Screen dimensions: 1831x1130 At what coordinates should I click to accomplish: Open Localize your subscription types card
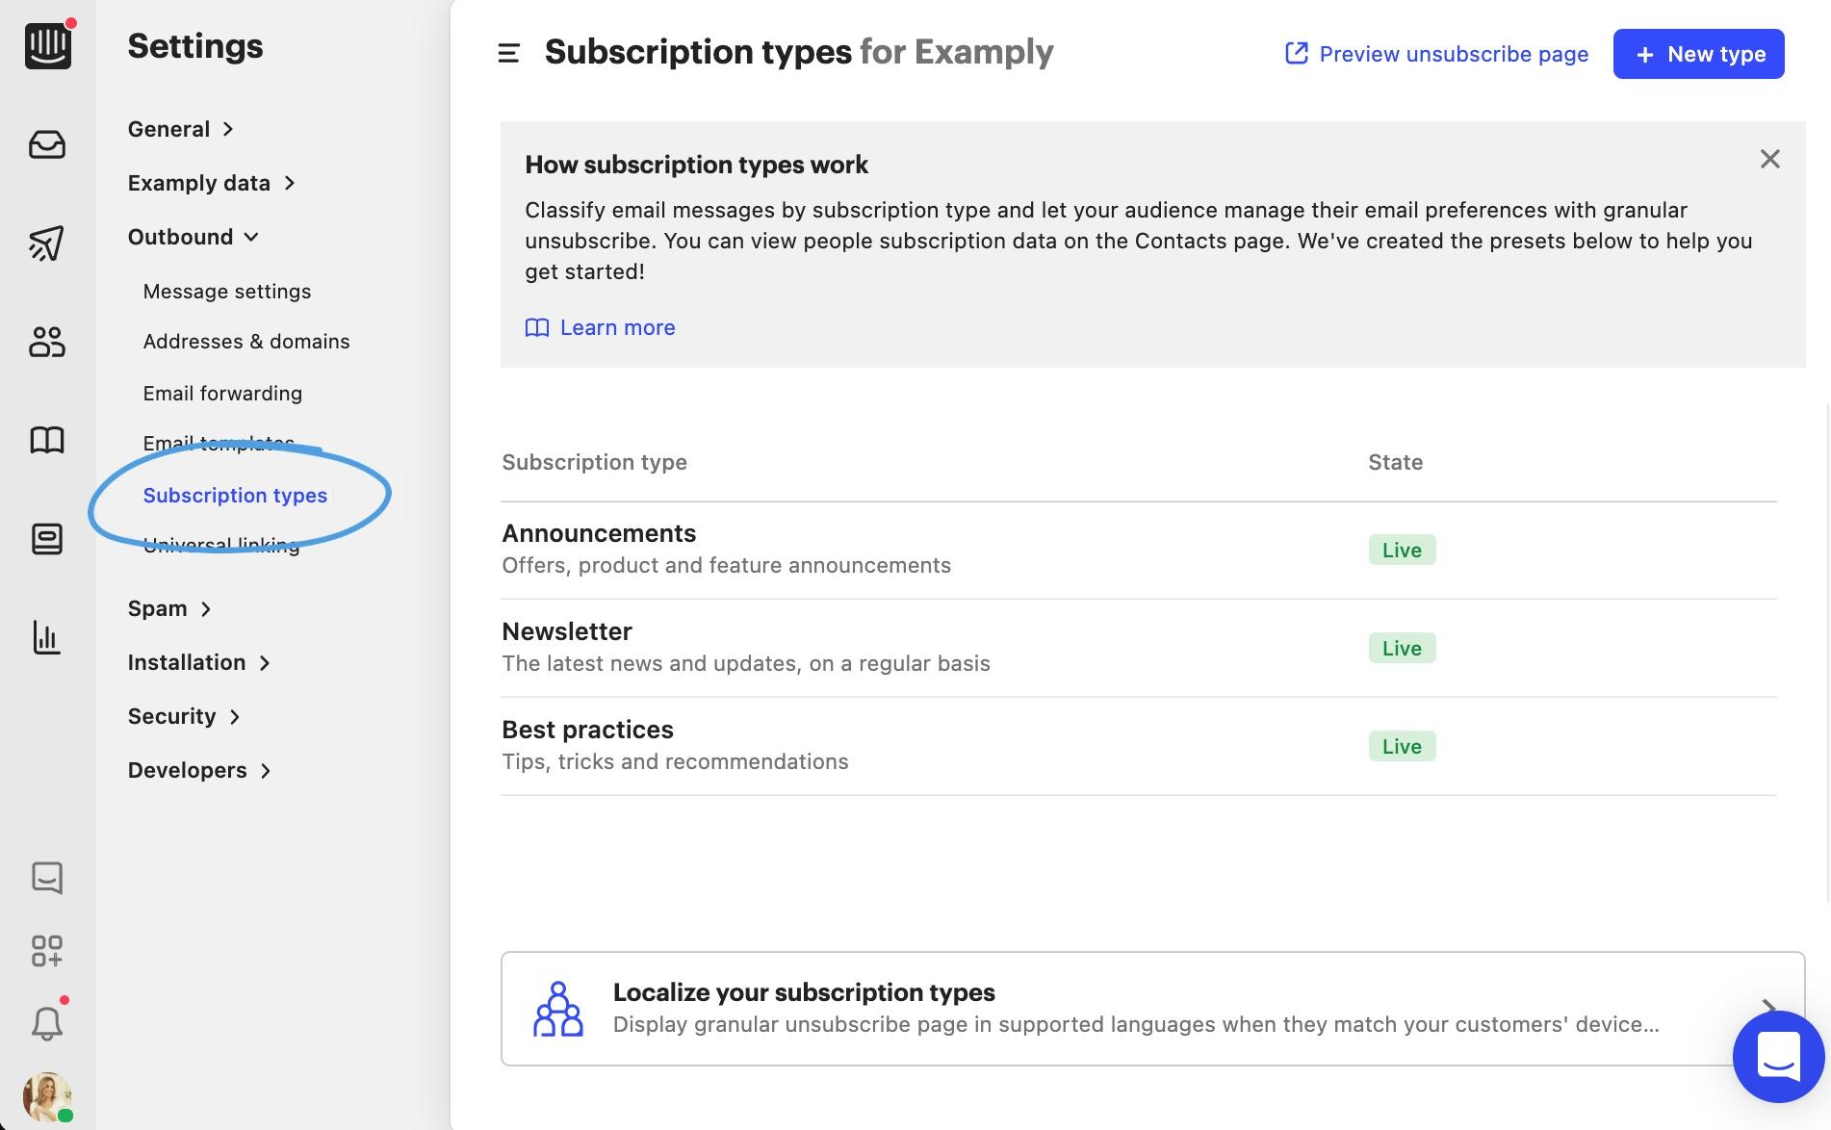(1152, 1009)
